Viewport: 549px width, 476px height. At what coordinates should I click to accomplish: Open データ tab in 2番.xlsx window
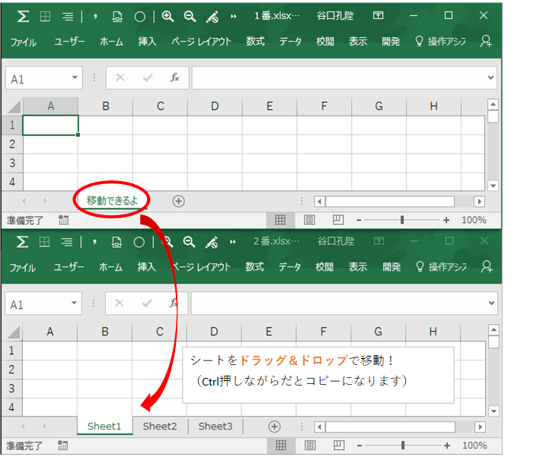289,267
